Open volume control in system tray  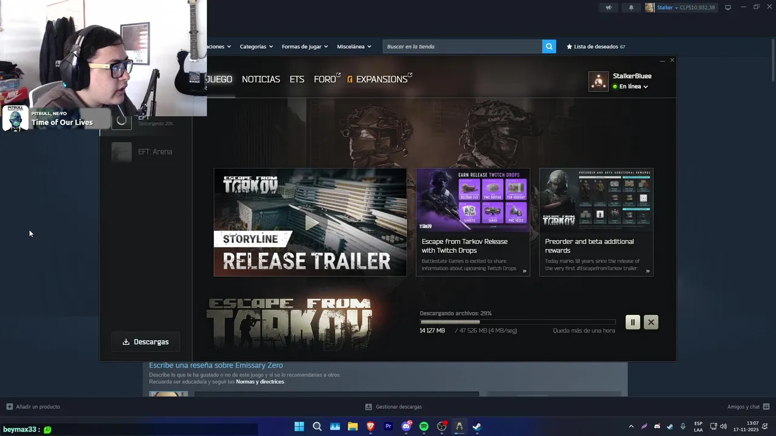[723, 426]
